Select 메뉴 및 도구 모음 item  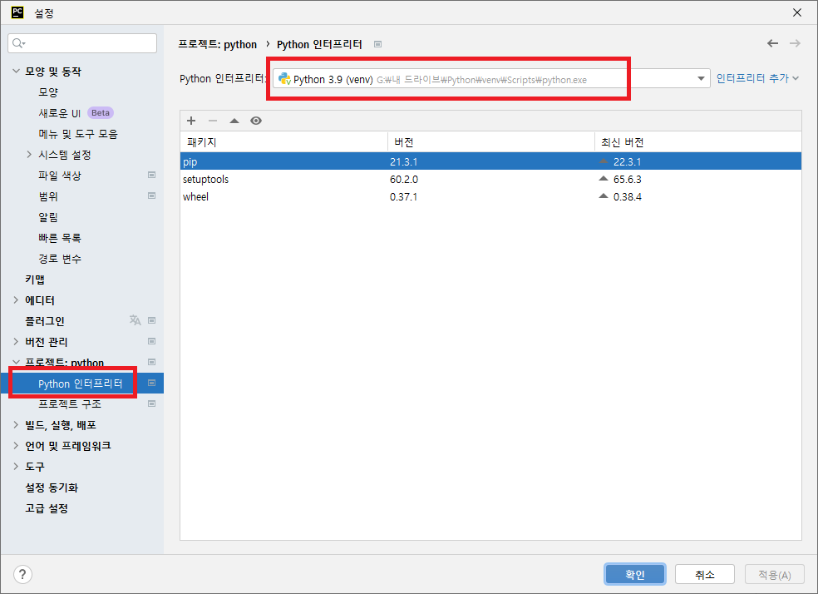(78, 134)
